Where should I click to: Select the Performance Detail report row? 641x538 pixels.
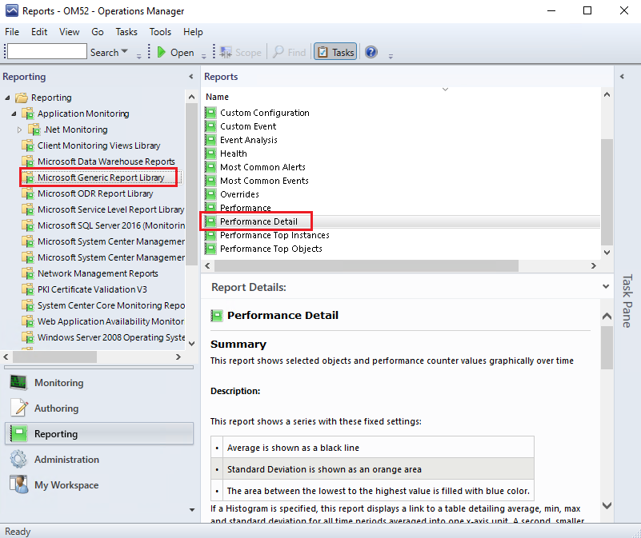(x=401, y=221)
